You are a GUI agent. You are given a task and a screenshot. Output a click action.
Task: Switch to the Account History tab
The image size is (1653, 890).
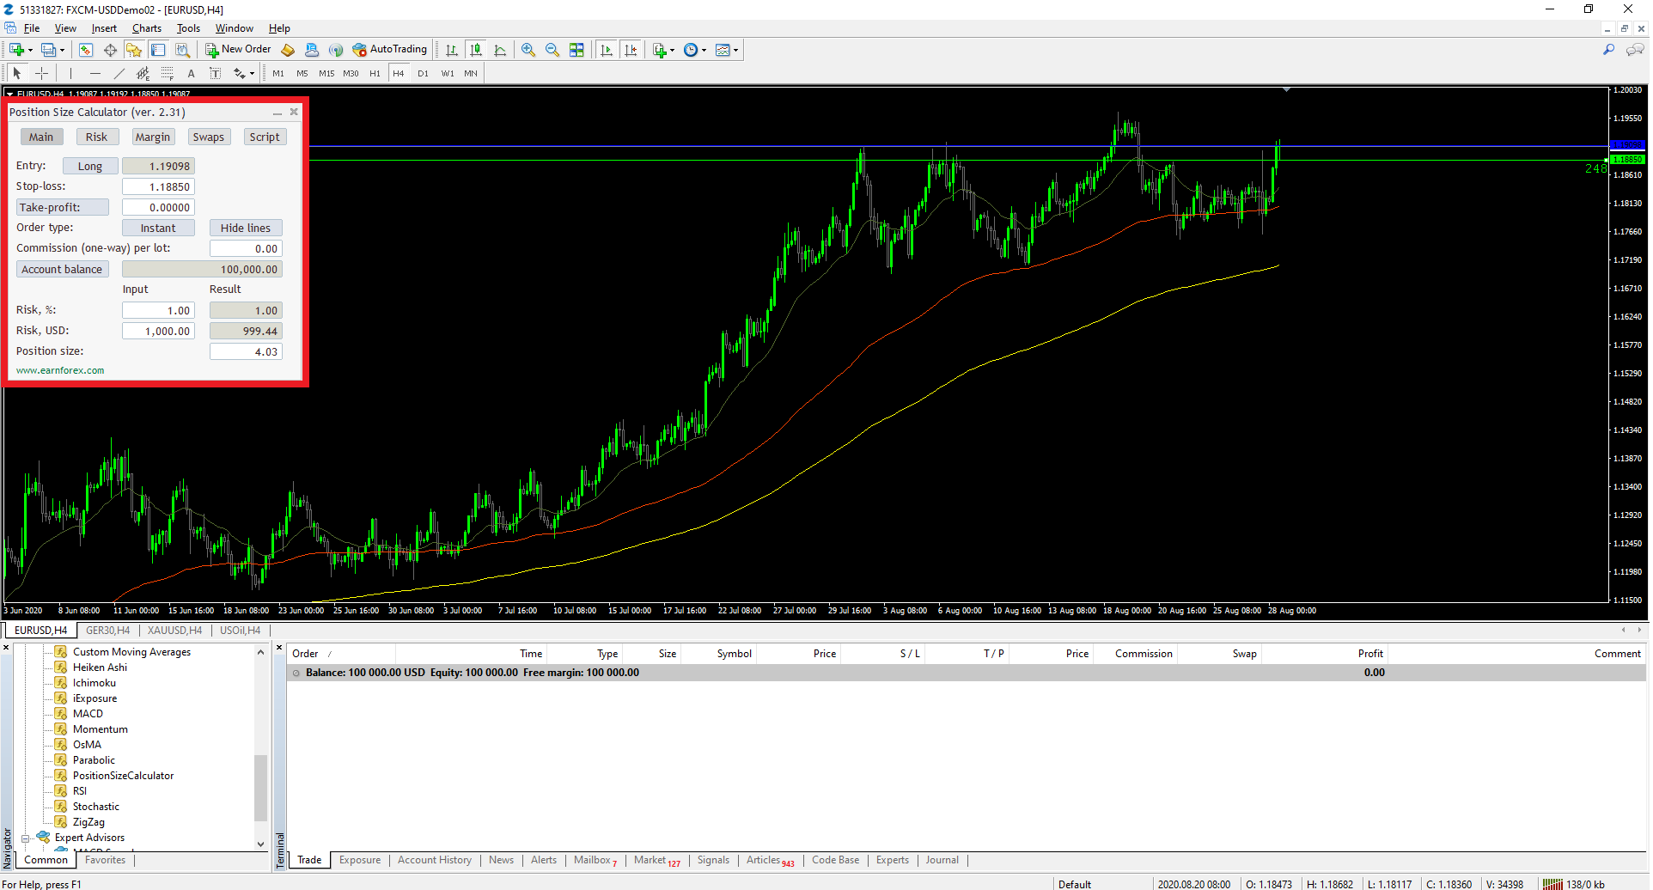tap(434, 860)
